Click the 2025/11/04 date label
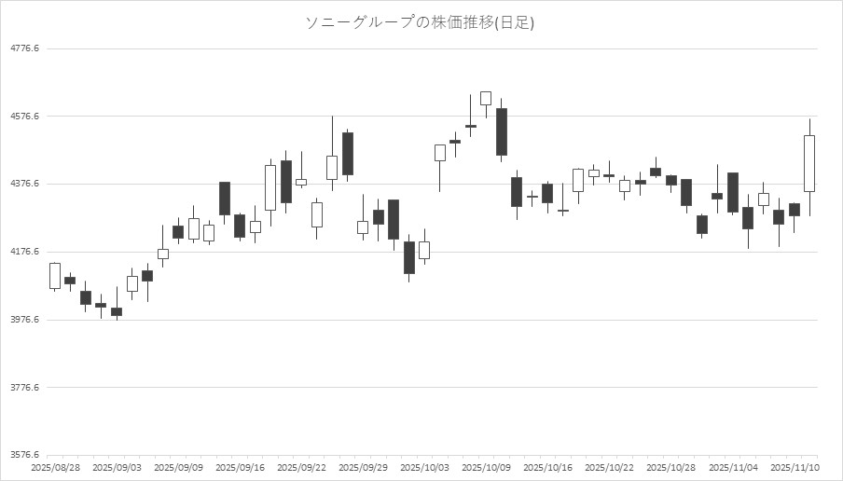843x481 pixels. pos(732,466)
